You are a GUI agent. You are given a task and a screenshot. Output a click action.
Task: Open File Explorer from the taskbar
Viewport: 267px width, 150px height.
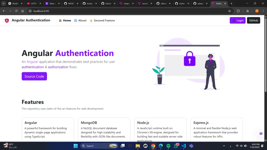(138, 146)
